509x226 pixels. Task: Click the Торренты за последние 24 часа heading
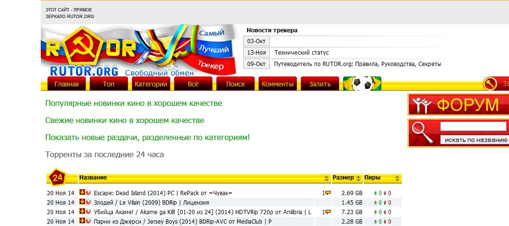(x=104, y=155)
